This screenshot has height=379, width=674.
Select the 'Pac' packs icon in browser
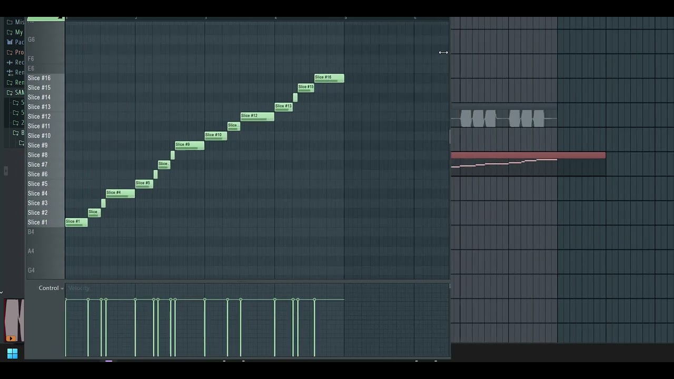[9, 42]
